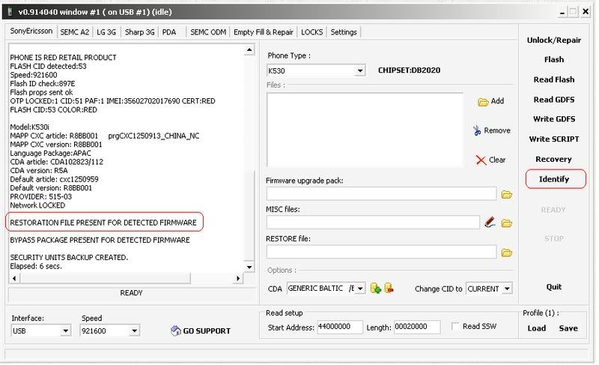
Task: Select log line "PROVIDER: 515-03"
Action: click(41, 196)
